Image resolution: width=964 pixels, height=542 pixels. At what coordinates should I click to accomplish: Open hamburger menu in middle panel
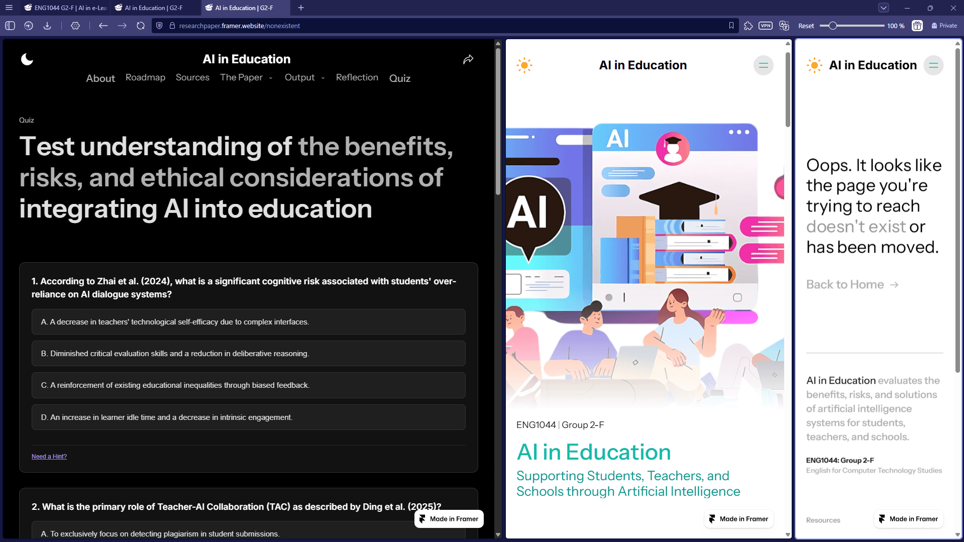pos(763,65)
